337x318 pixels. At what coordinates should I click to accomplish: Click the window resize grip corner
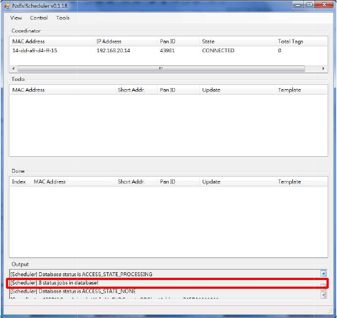tap(330, 311)
